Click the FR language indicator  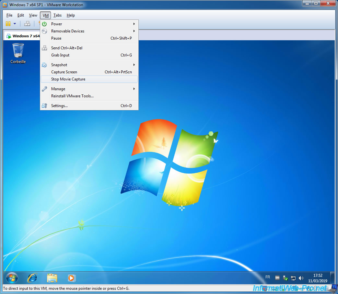[x=267, y=277]
